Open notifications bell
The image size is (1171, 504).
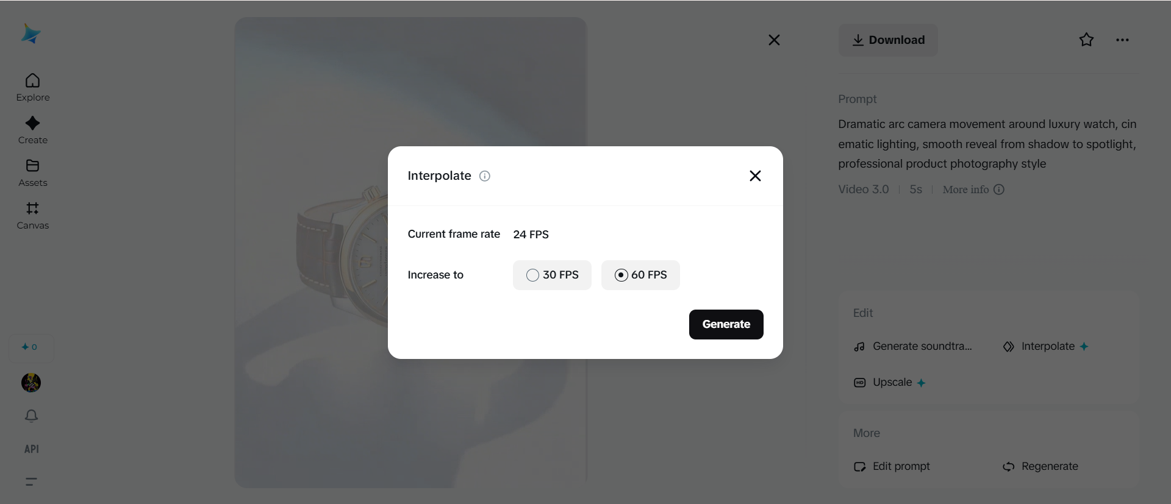tap(31, 416)
